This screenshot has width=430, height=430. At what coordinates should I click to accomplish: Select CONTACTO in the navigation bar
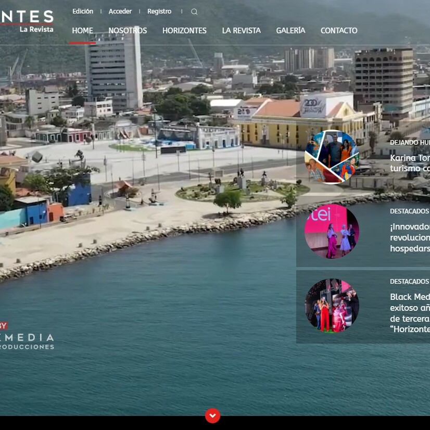(339, 31)
